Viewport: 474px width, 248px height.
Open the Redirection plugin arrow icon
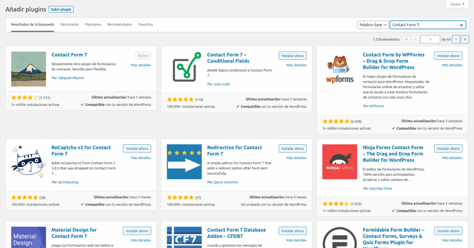tap(184, 162)
